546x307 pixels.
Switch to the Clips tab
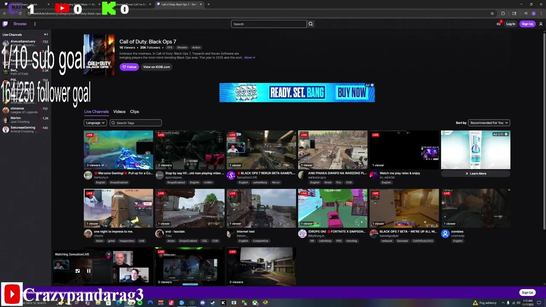[134, 112]
